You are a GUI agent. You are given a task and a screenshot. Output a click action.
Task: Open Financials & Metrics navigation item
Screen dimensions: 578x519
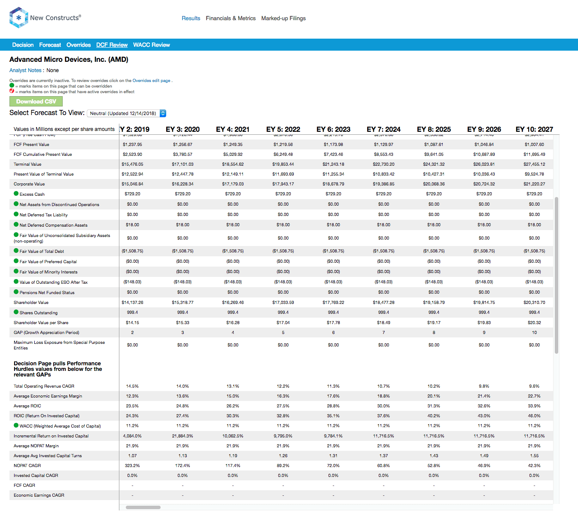pos(231,18)
